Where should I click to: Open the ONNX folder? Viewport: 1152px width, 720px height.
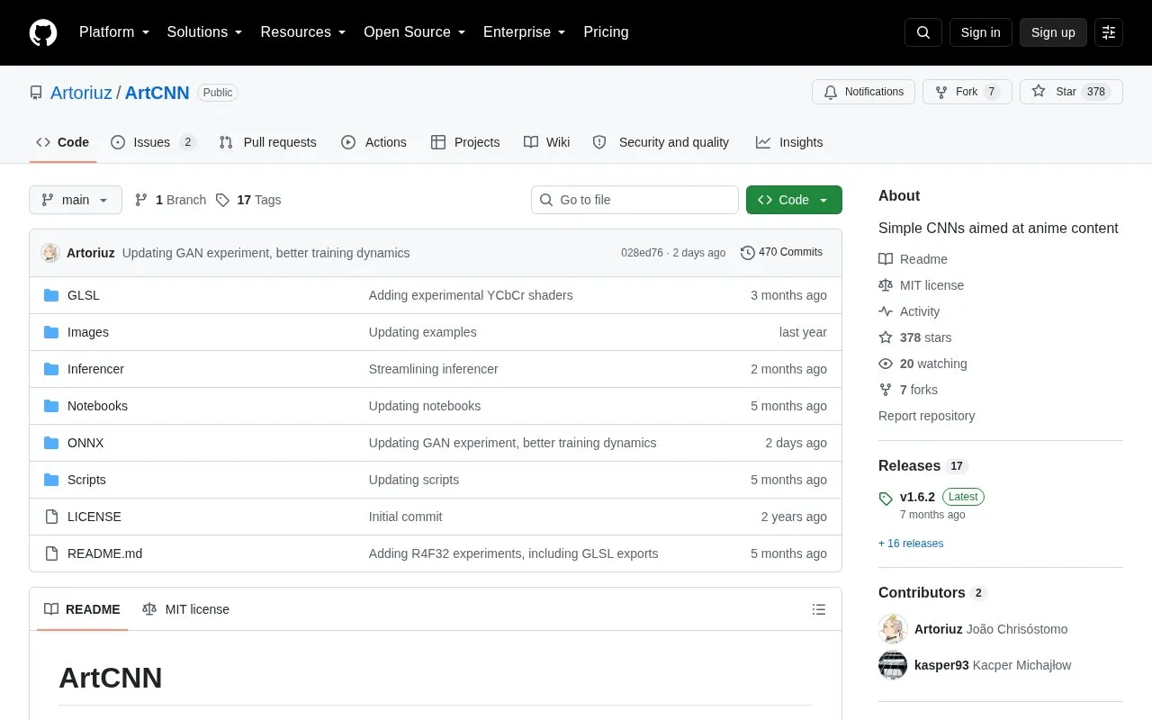click(85, 443)
